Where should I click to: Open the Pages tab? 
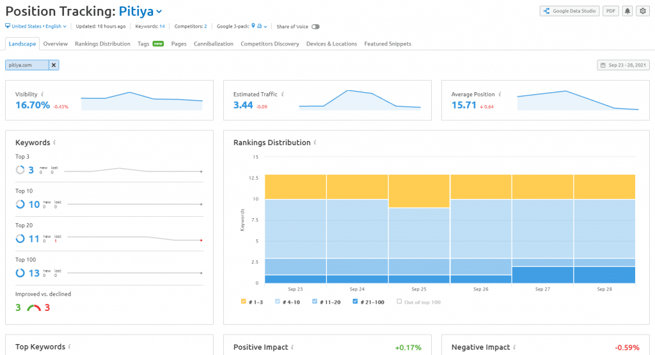click(179, 44)
